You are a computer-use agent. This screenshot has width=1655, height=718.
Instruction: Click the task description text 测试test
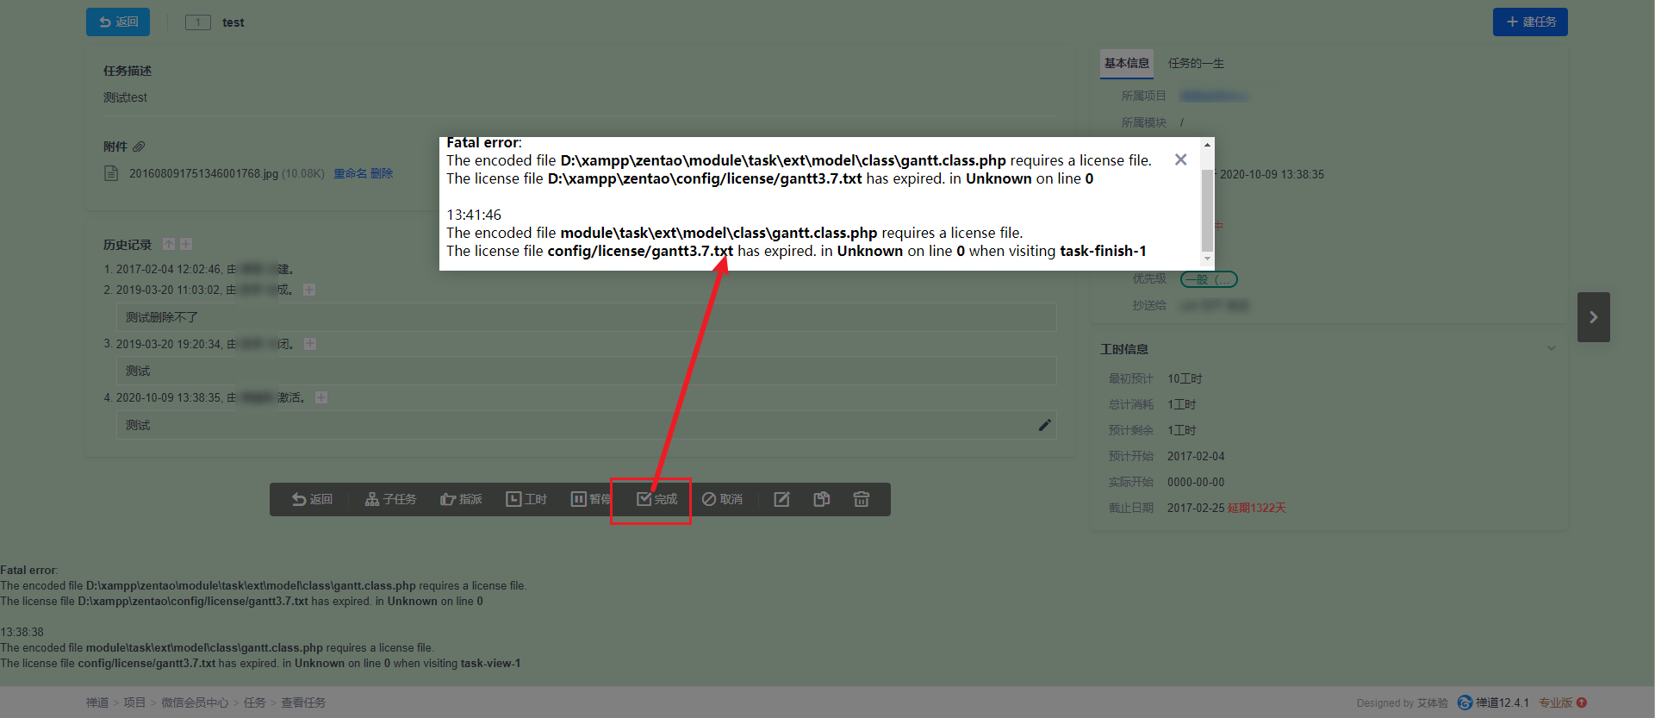[x=126, y=97]
